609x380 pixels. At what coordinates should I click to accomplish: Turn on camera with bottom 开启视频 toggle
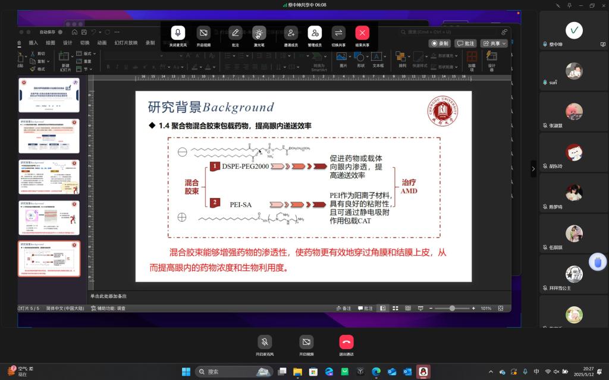pos(306,343)
